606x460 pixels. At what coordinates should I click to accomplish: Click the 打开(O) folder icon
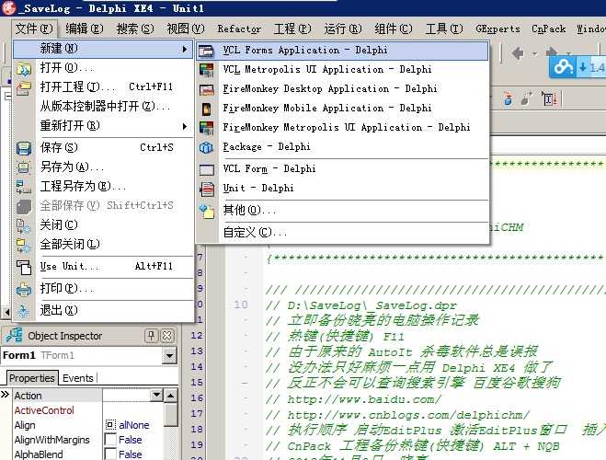24,69
